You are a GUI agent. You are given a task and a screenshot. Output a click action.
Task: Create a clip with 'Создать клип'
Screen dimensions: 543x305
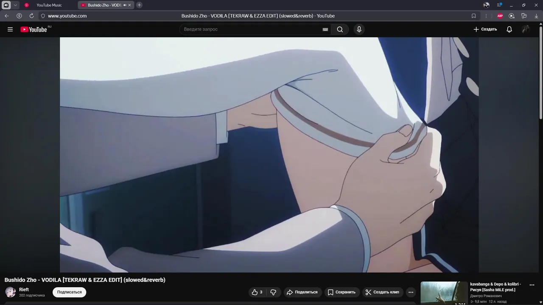pyautogui.click(x=382, y=292)
